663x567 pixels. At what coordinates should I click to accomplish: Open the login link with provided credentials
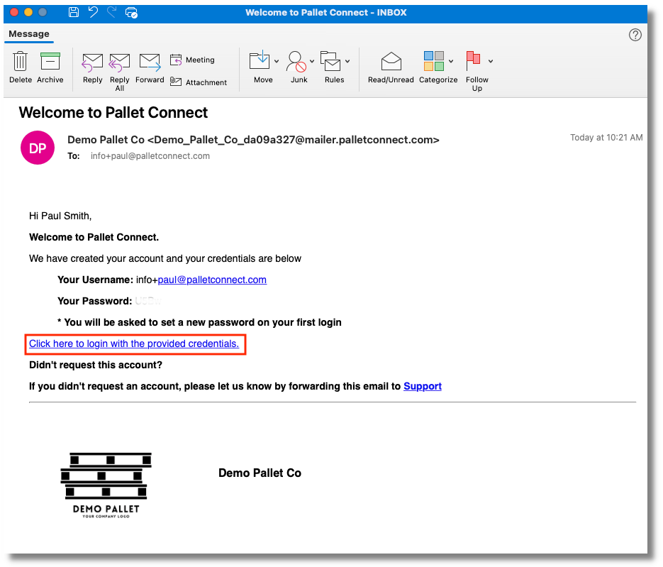click(134, 343)
